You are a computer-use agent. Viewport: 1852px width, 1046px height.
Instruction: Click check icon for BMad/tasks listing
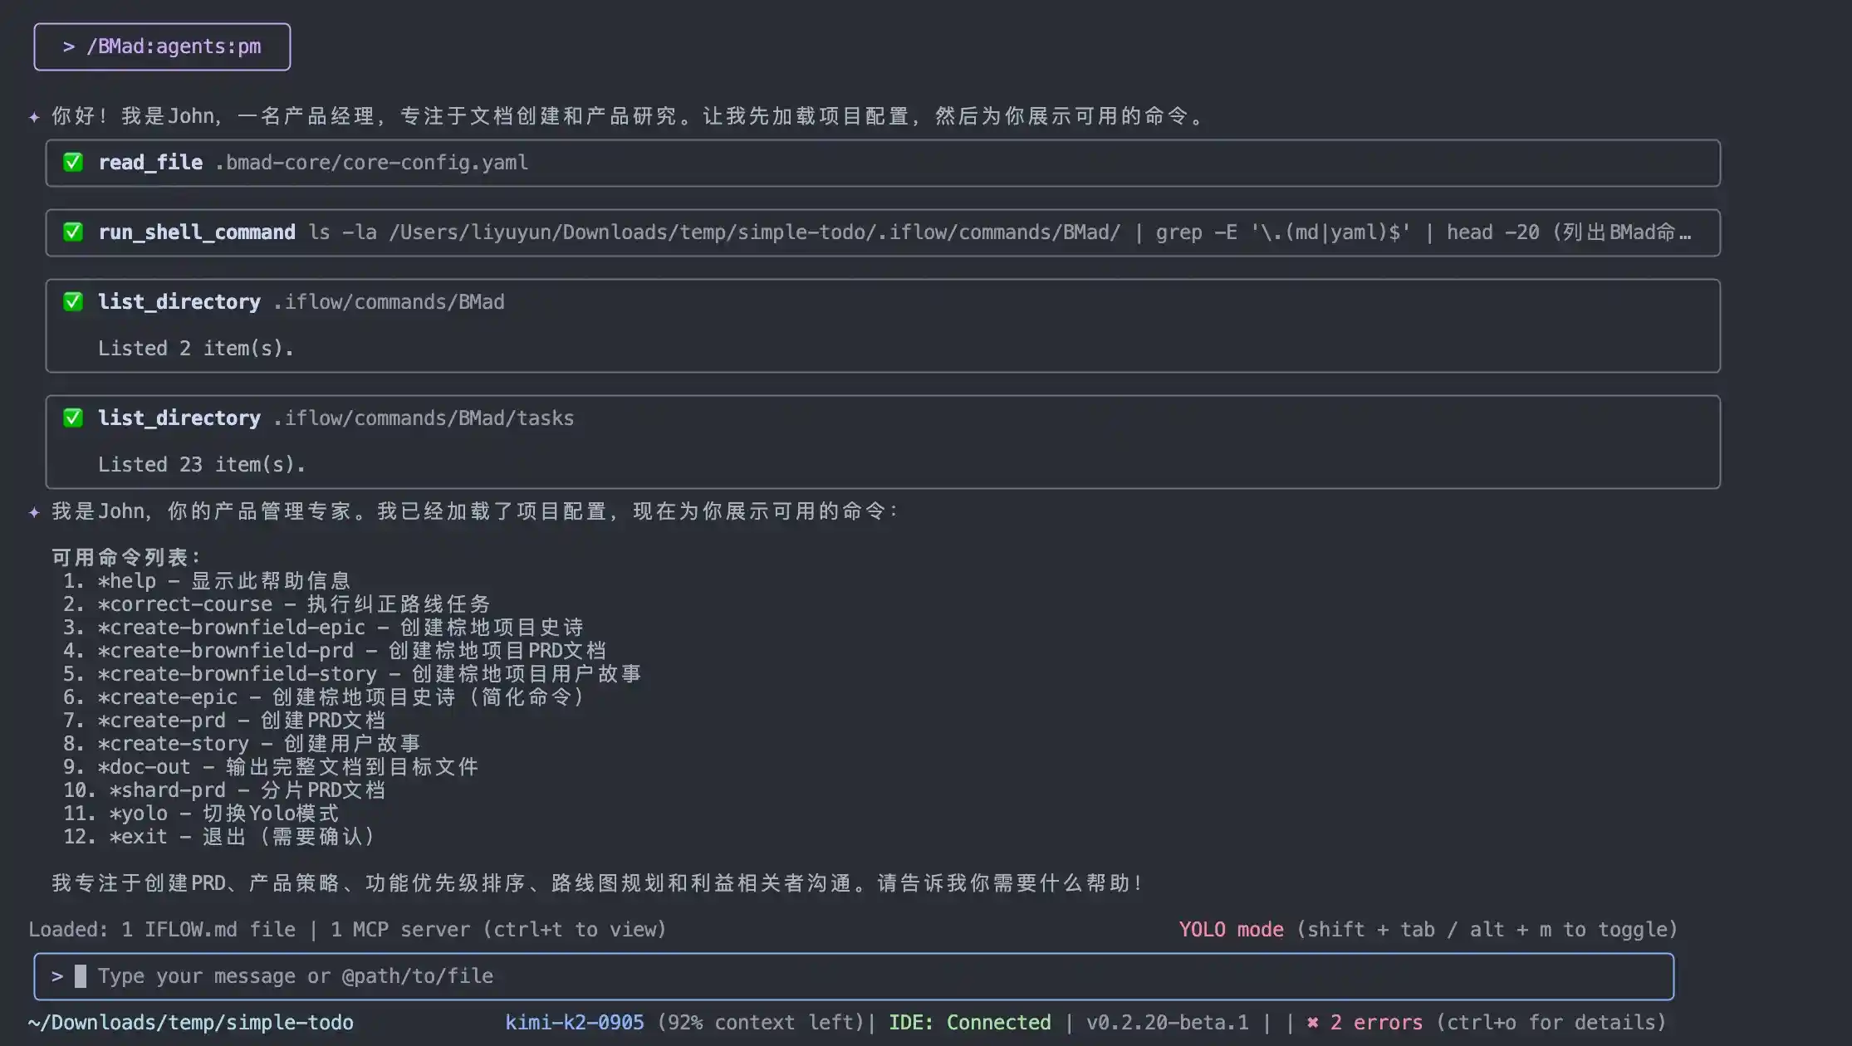coord(73,418)
